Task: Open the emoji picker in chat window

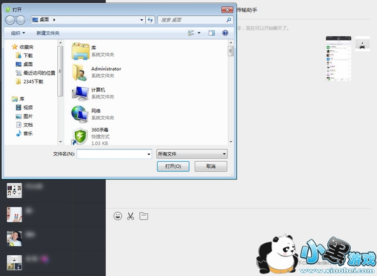Action: [117, 216]
